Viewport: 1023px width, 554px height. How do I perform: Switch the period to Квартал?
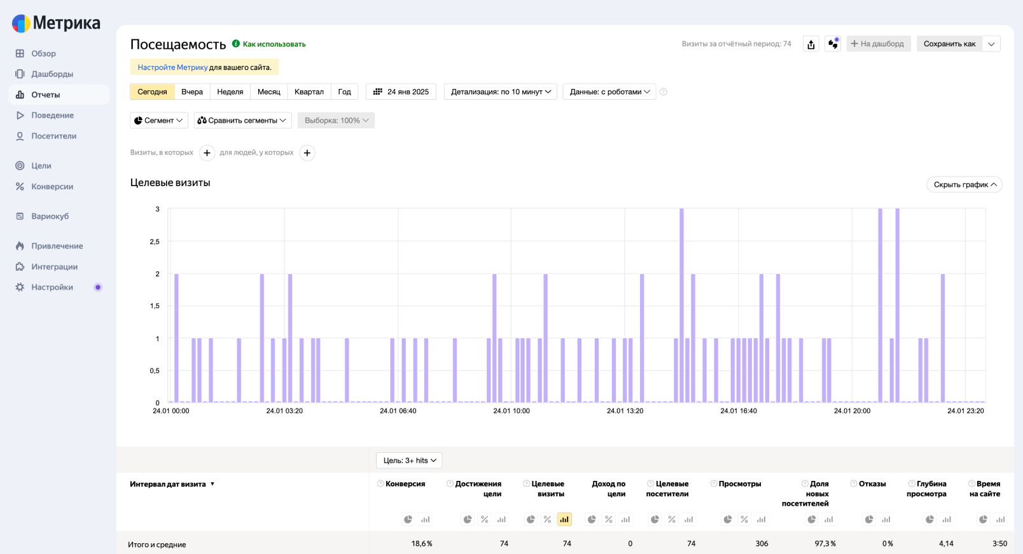309,91
